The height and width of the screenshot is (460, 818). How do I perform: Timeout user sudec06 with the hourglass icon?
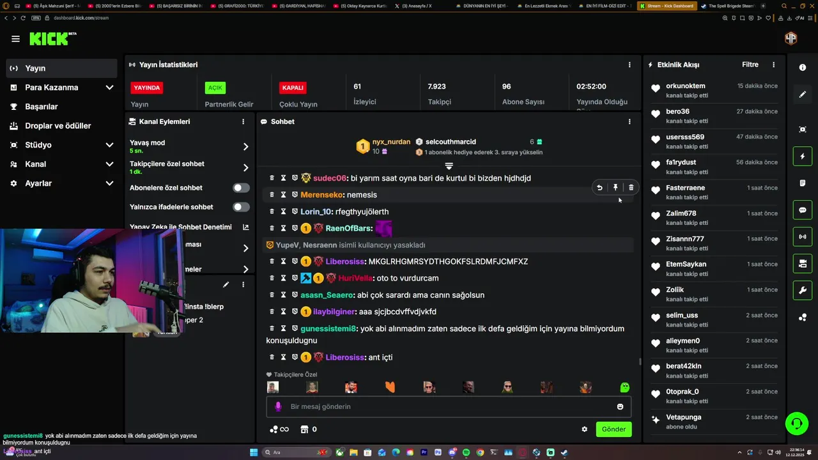283,178
